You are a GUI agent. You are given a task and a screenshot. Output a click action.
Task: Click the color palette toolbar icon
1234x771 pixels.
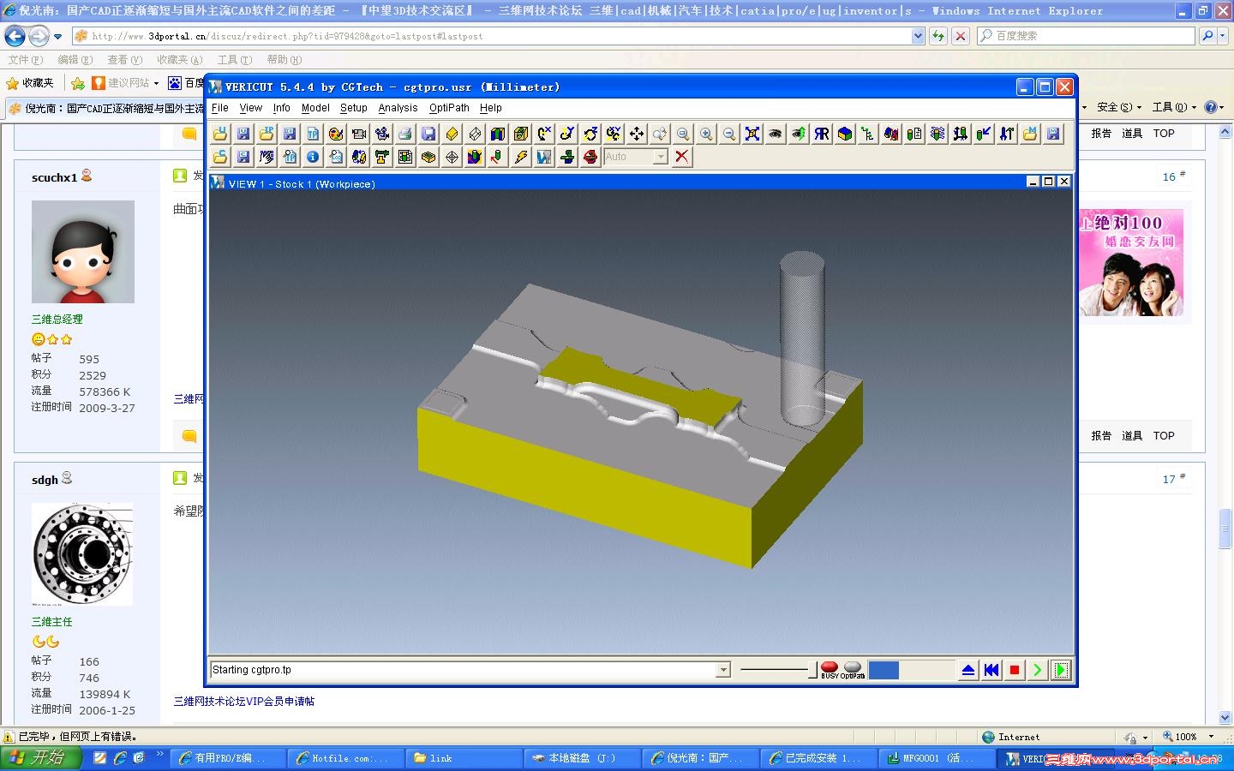tap(336, 134)
